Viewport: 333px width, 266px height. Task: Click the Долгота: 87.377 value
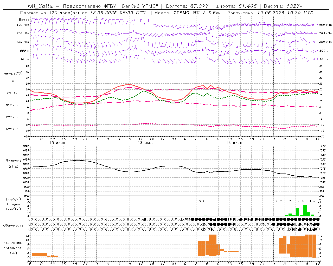click(187, 6)
